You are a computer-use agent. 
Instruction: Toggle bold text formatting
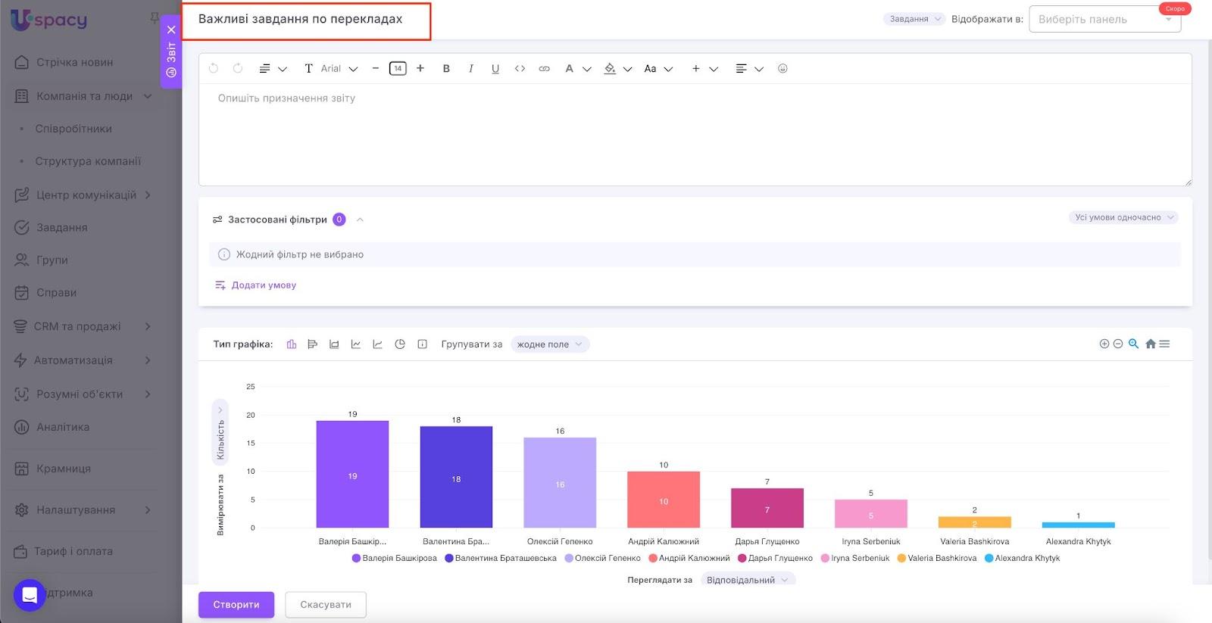click(x=446, y=69)
